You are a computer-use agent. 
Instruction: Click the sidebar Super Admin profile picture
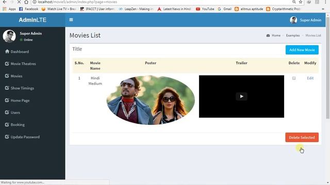(x=9, y=36)
